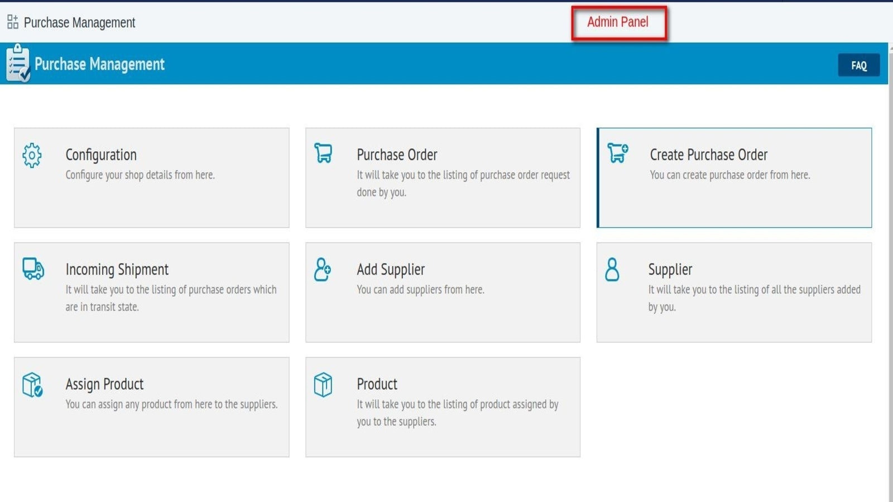Click the Supplier person icon
Viewport: 893px width, 502px height.
[612, 269]
